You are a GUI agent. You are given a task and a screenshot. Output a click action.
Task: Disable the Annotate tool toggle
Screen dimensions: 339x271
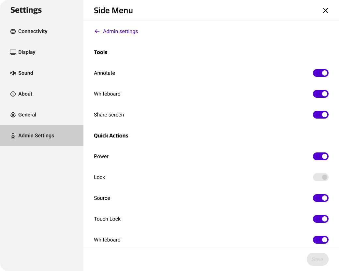click(320, 73)
